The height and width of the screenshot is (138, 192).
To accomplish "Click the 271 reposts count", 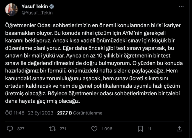I will [x=63, y=129].
